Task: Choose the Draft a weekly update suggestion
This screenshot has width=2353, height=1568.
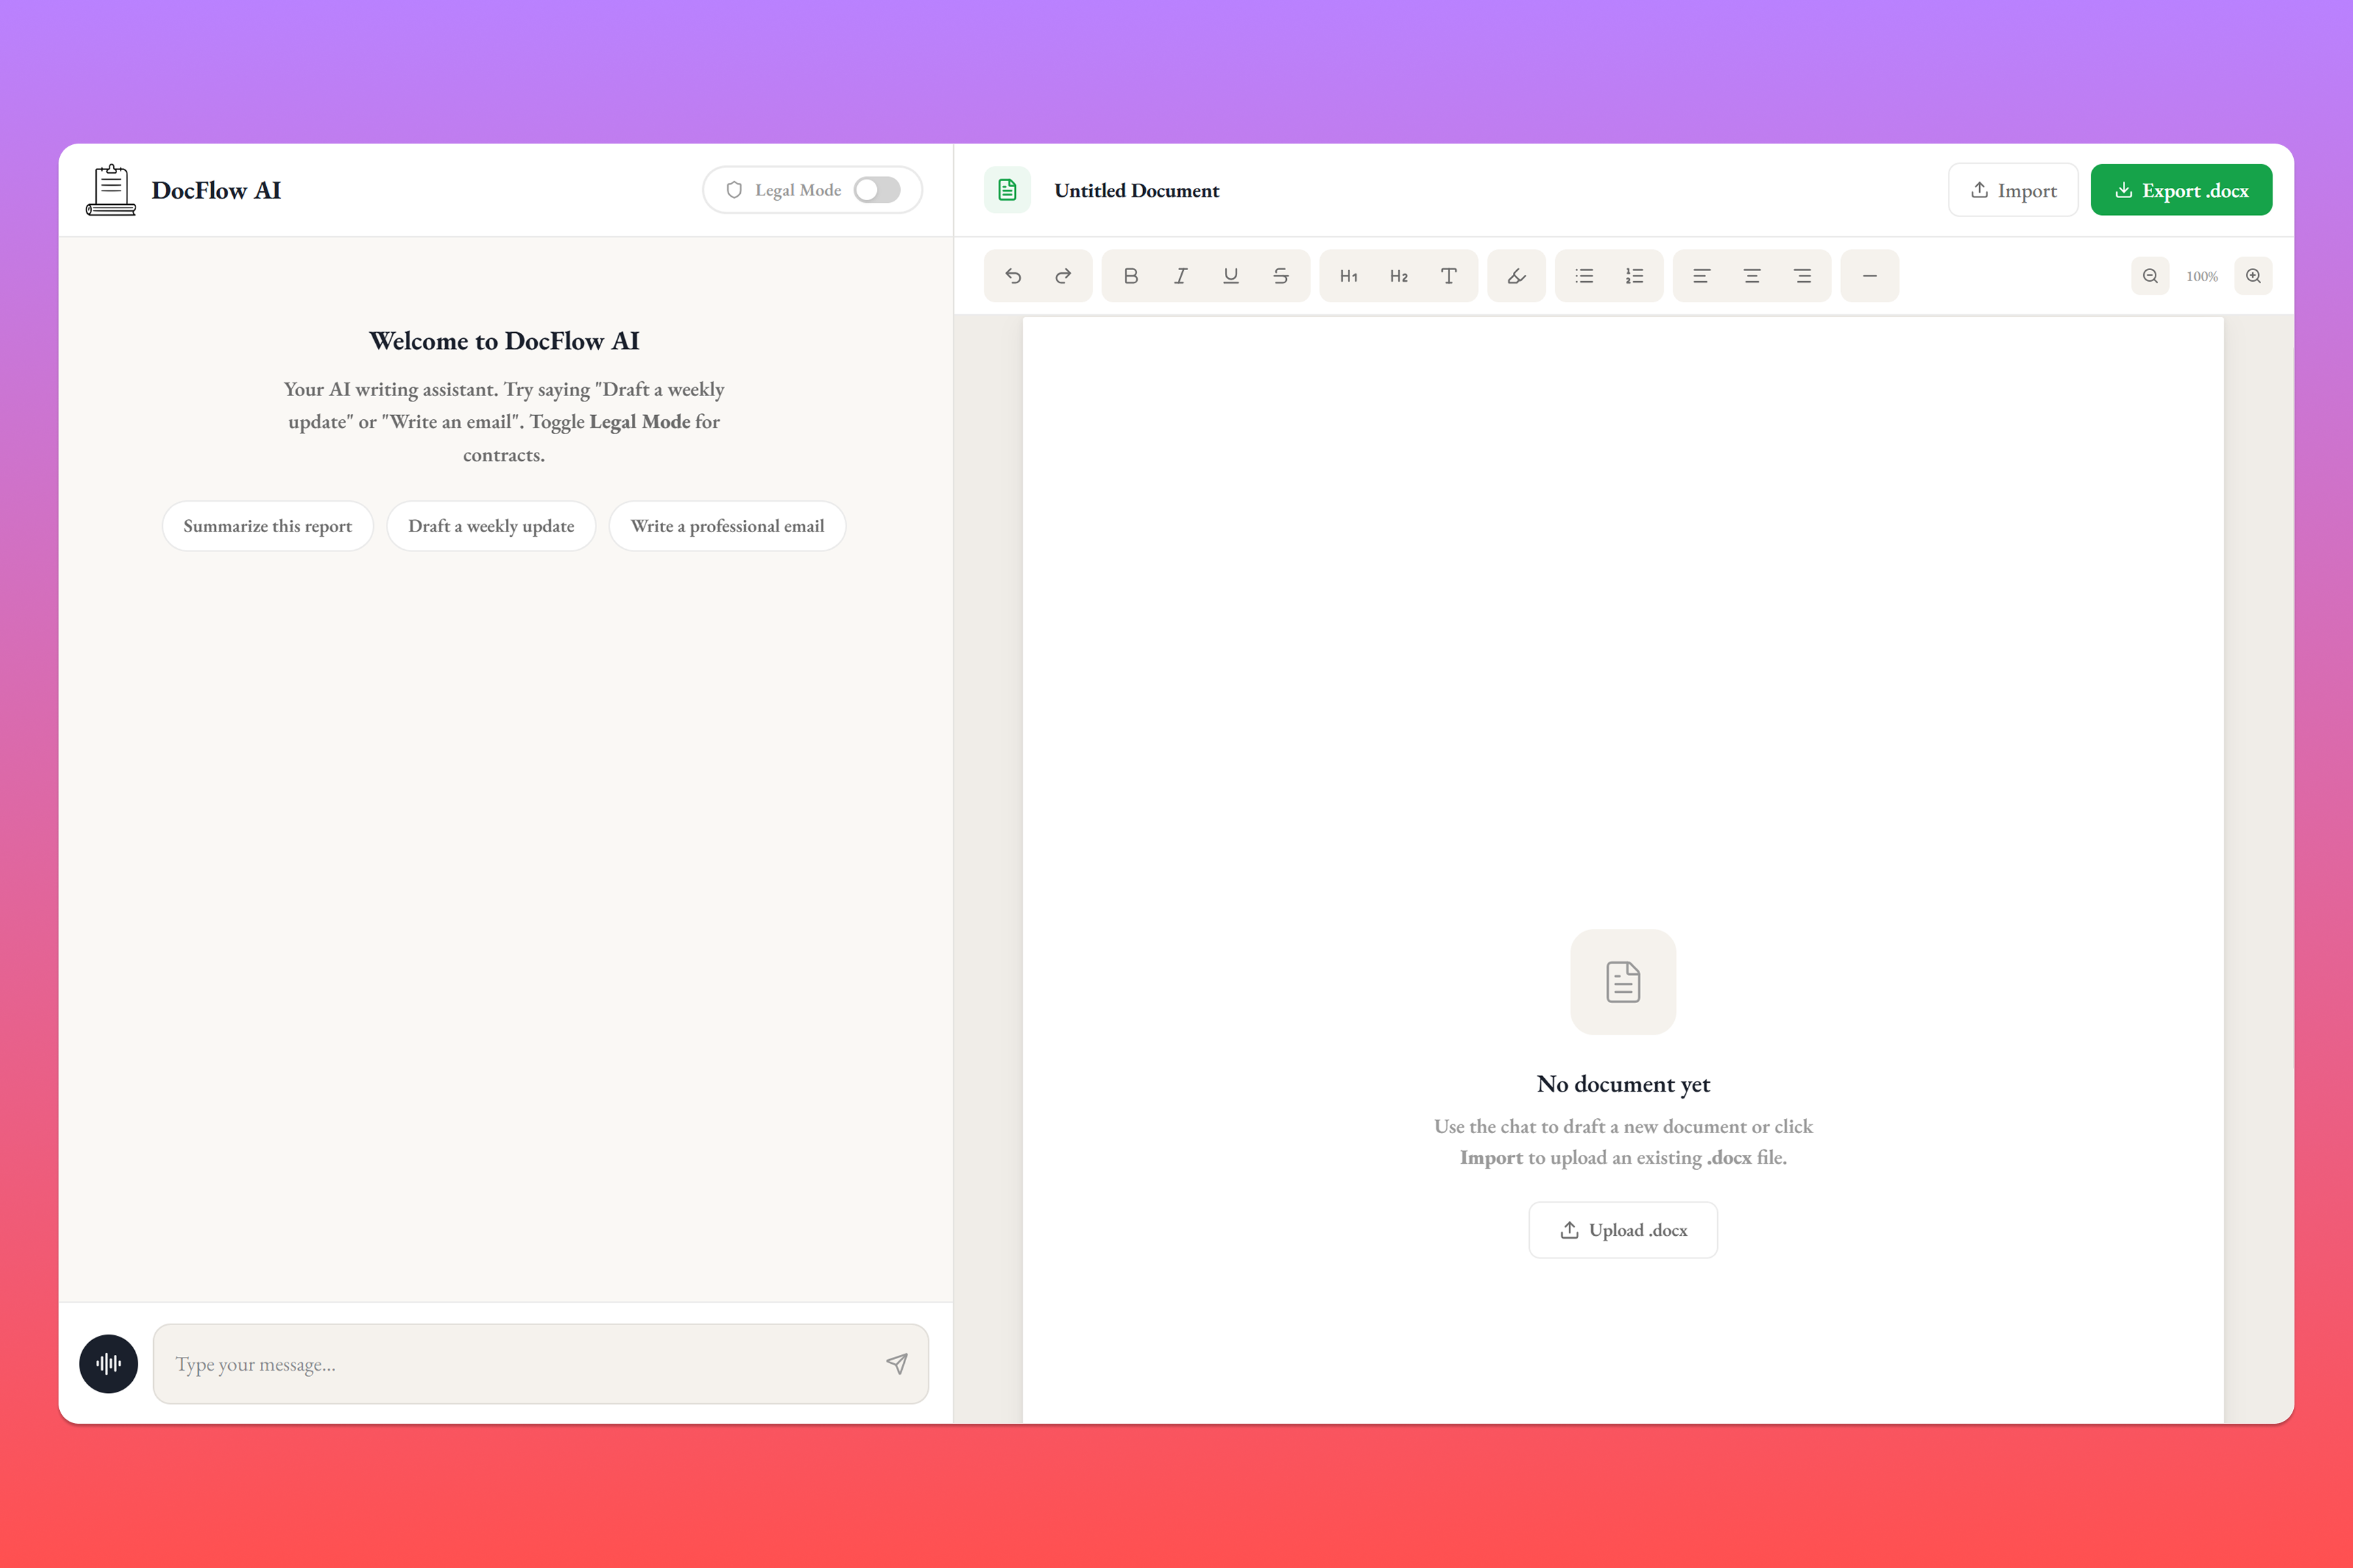Action: click(491, 526)
